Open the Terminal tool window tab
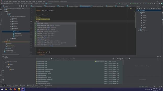This screenshot has width=163, height=91. [22, 85]
